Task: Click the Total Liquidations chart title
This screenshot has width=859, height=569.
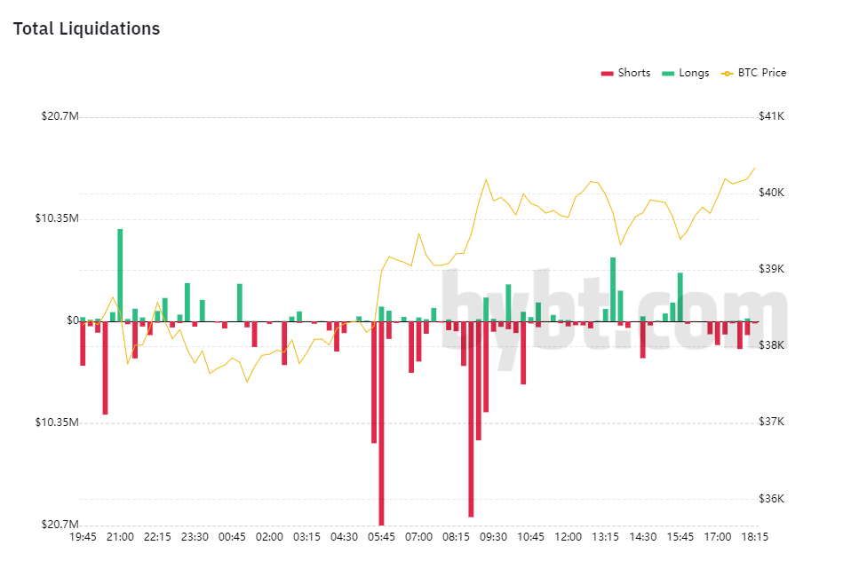Action: (x=86, y=28)
